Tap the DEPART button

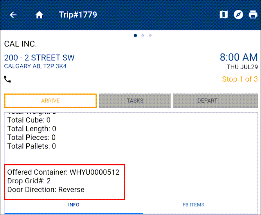tap(215, 101)
